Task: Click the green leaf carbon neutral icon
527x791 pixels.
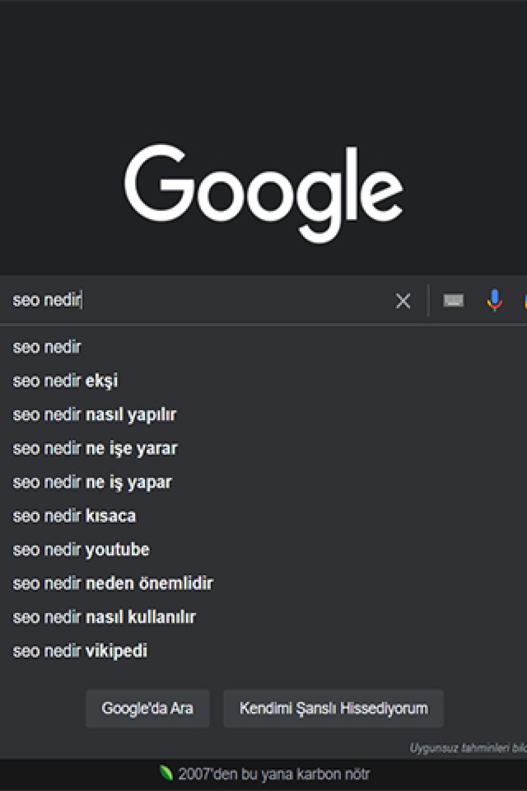Action: (x=166, y=773)
